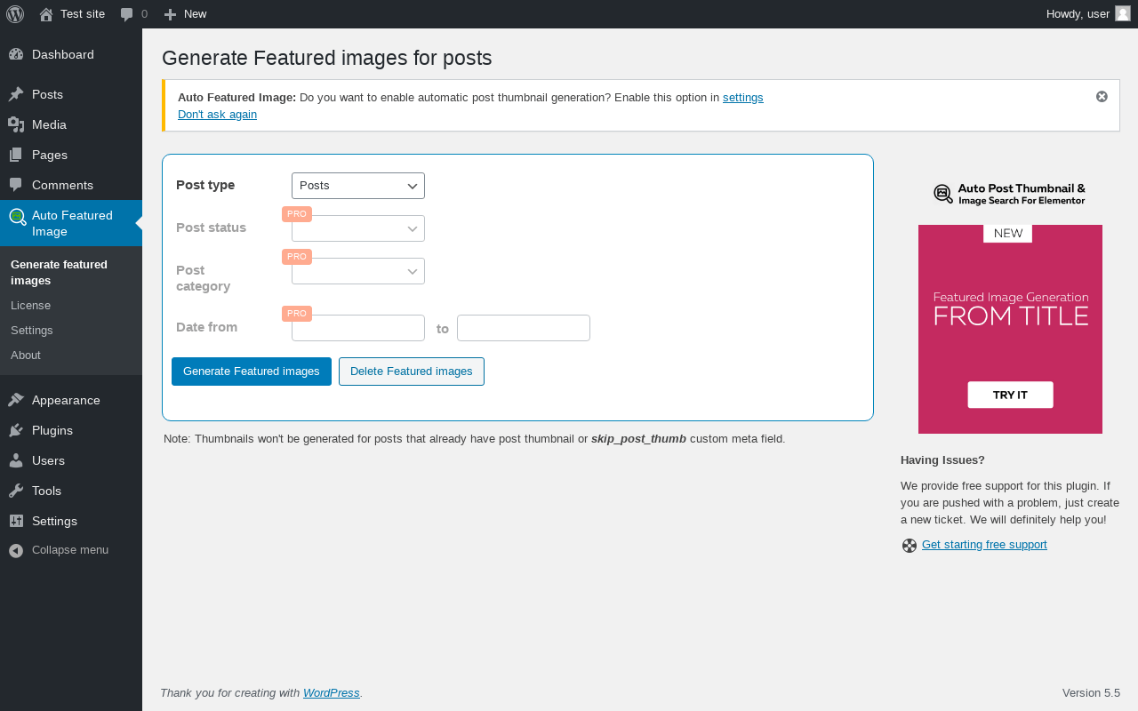Click the TRY IT banner button
Image resolution: width=1138 pixels, height=711 pixels.
pyautogui.click(x=1010, y=395)
